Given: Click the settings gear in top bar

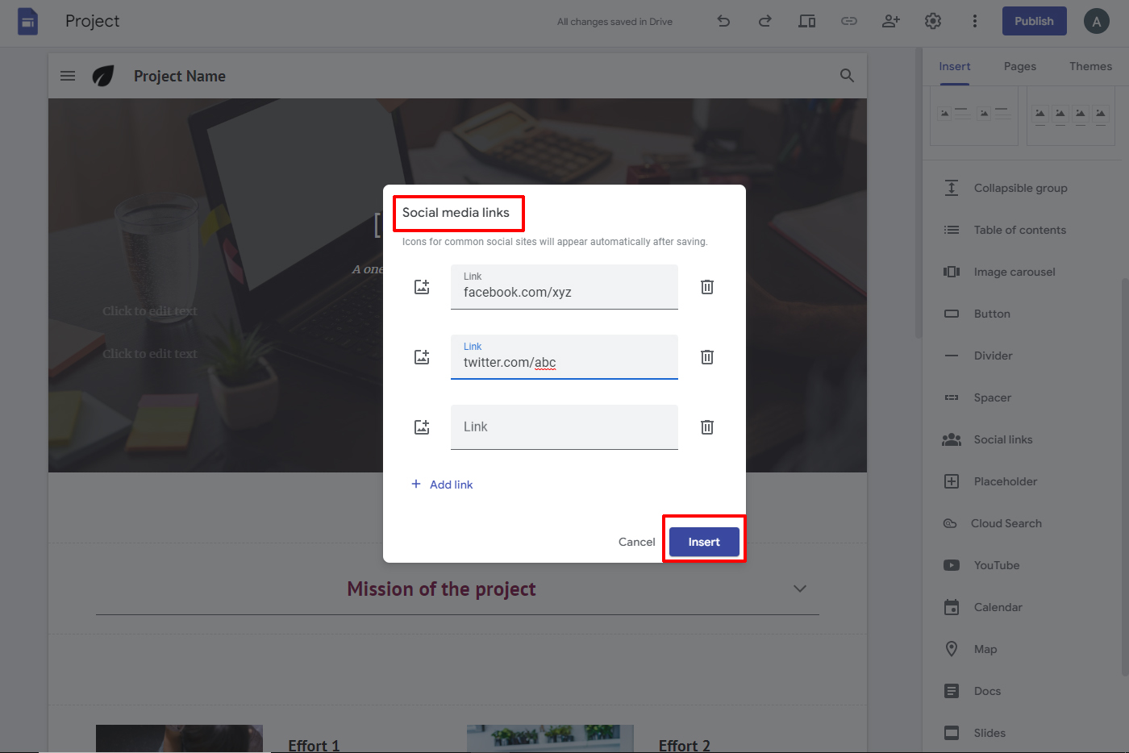Looking at the screenshot, I should [x=932, y=21].
